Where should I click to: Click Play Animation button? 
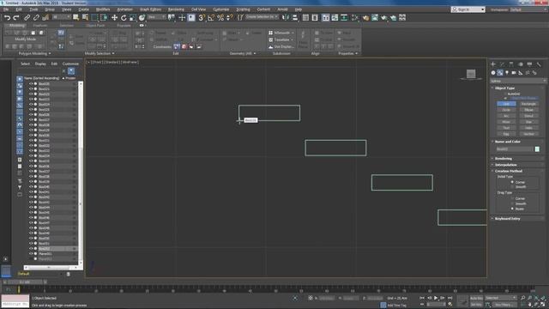[436, 298]
